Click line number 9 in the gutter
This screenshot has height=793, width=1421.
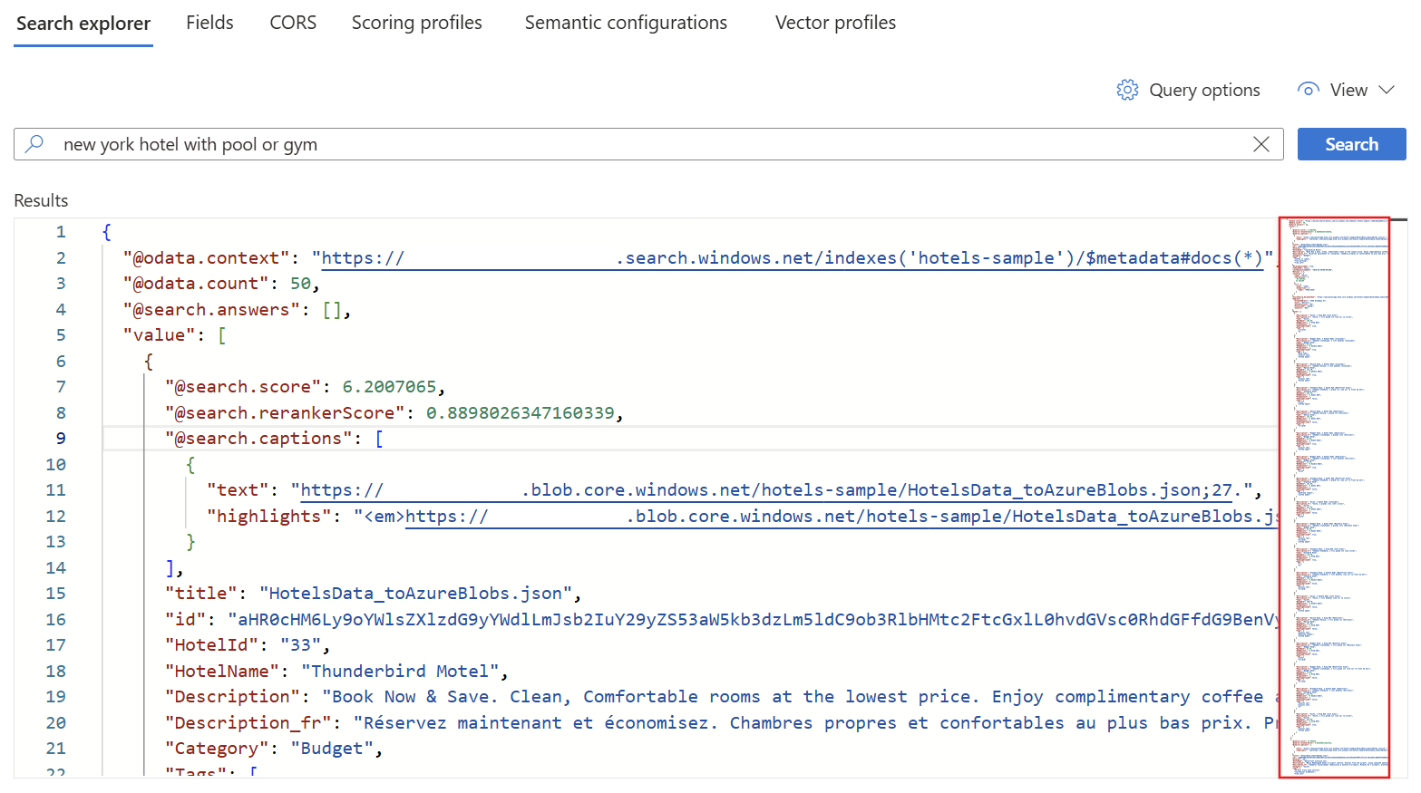pos(61,439)
